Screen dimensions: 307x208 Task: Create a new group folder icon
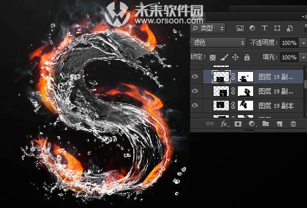[x=266, y=123]
